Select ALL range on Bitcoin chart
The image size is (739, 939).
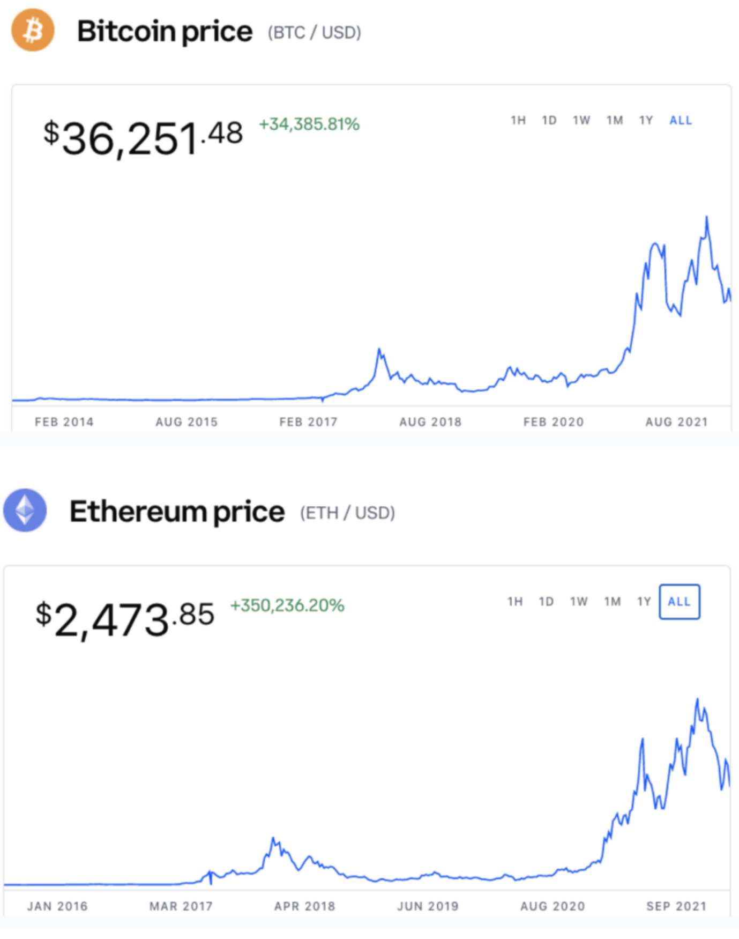tap(681, 120)
